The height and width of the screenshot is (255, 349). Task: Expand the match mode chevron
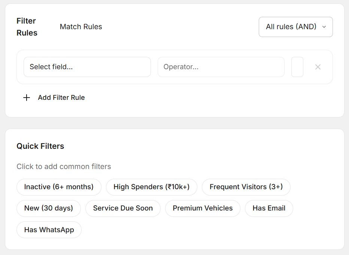[x=324, y=27]
